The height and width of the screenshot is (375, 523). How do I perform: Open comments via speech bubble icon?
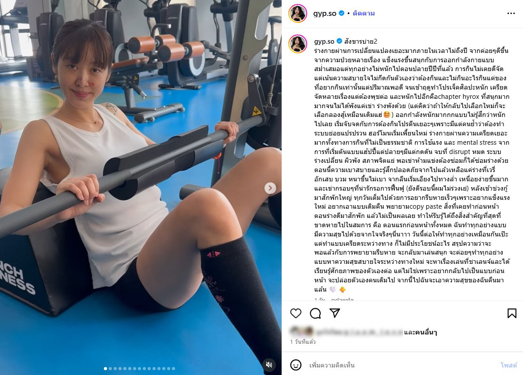tap(315, 313)
